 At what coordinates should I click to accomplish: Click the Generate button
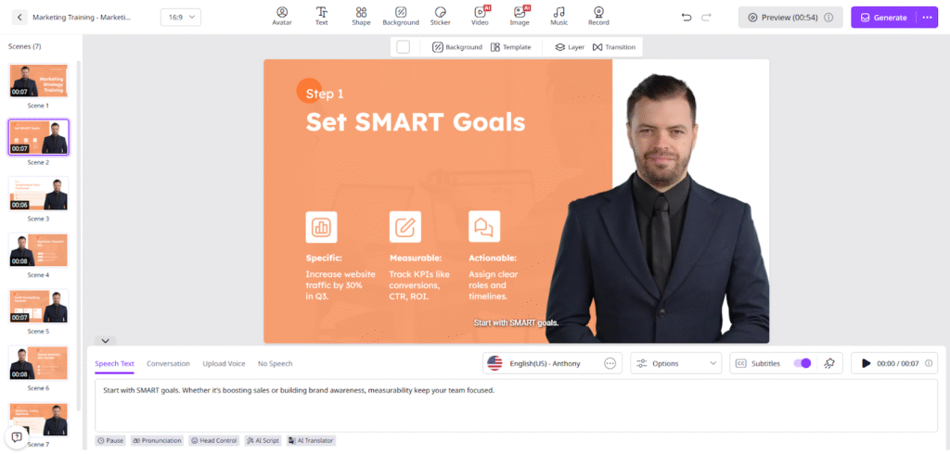point(884,18)
